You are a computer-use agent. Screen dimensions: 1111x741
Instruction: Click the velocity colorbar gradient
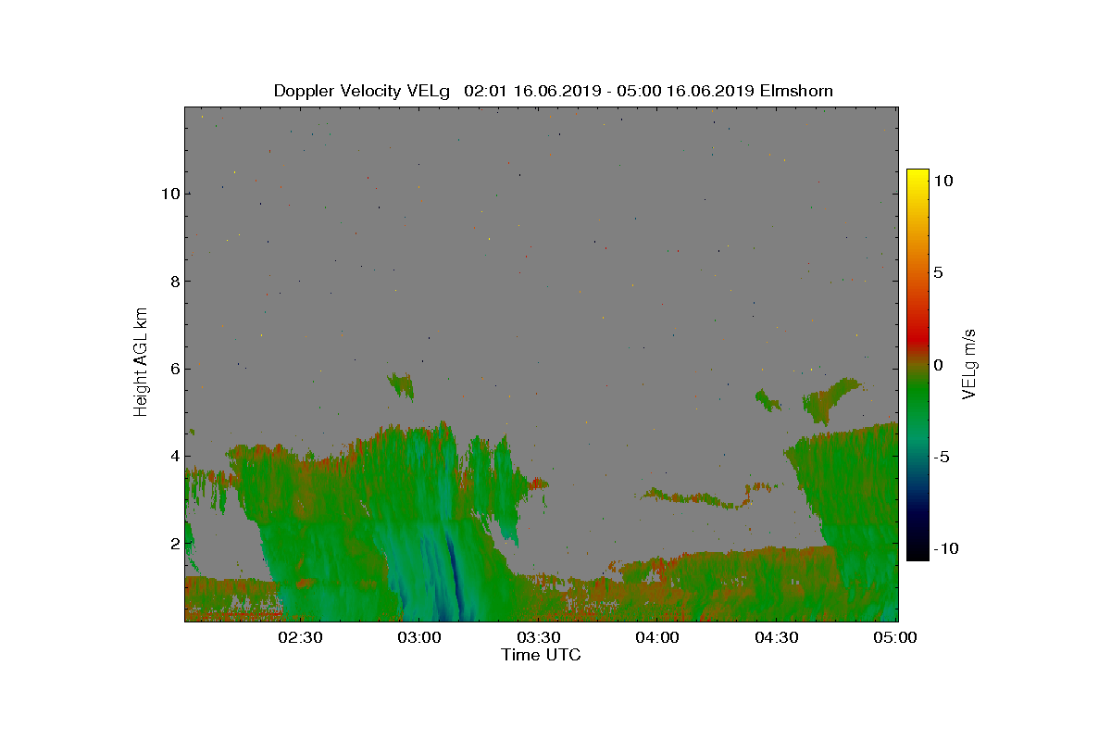point(917,365)
